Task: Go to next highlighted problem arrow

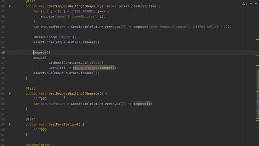Action: coord(256,4)
